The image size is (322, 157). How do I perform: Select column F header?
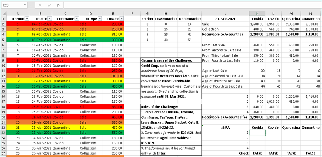point(132,14)
